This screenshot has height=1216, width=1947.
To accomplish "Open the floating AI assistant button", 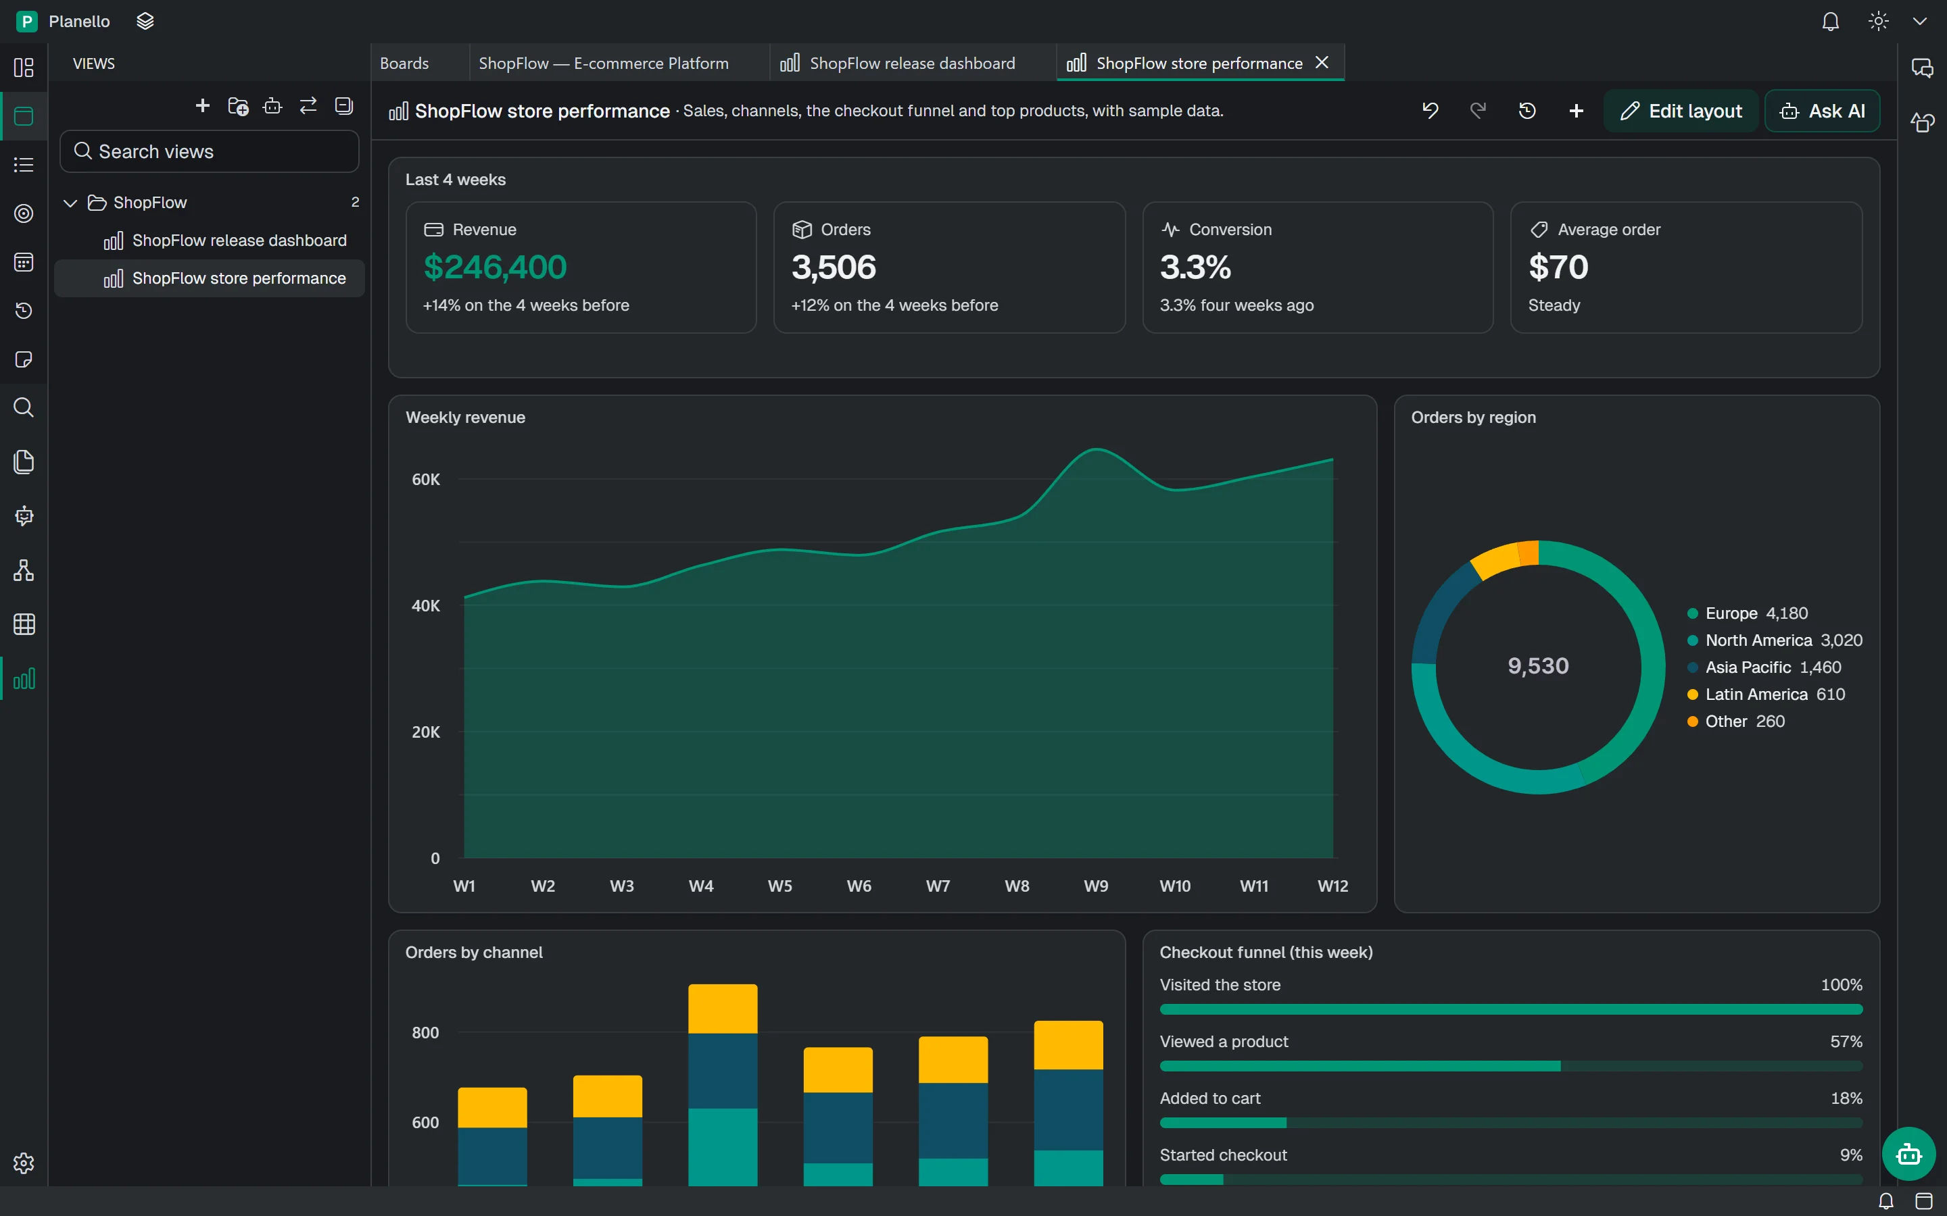I will (1908, 1154).
